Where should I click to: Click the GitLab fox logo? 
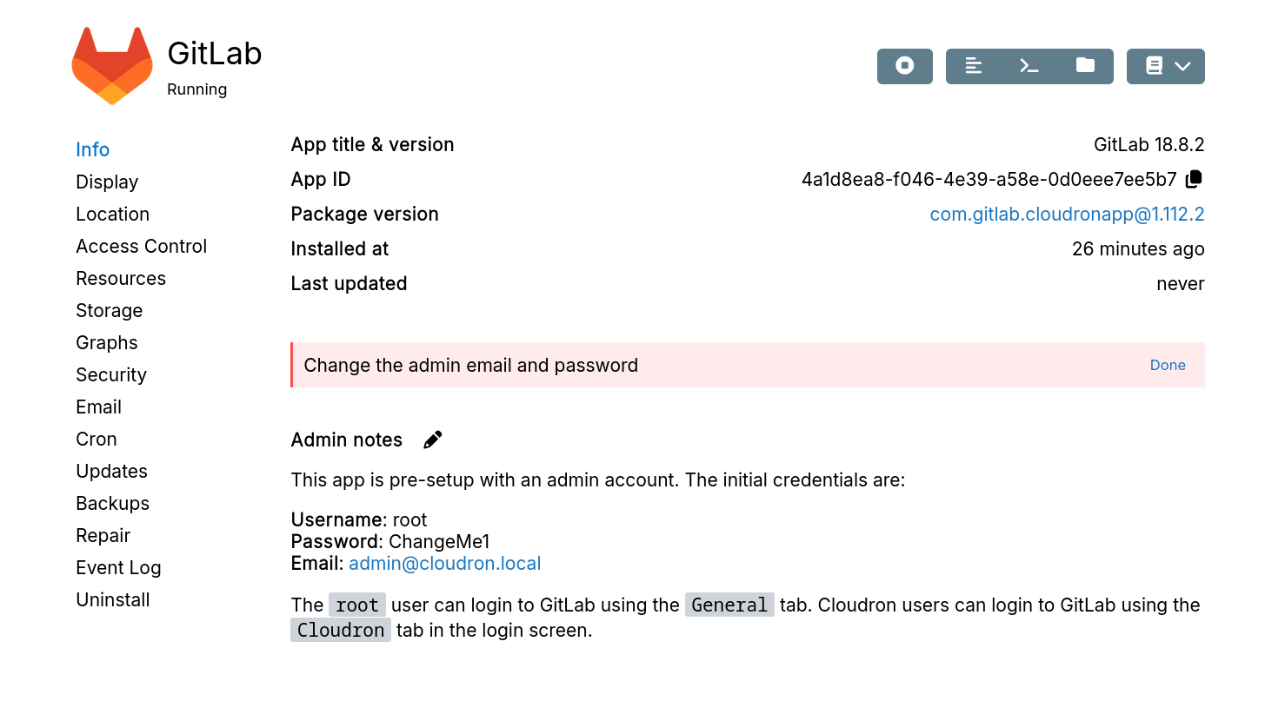[111, 66]
